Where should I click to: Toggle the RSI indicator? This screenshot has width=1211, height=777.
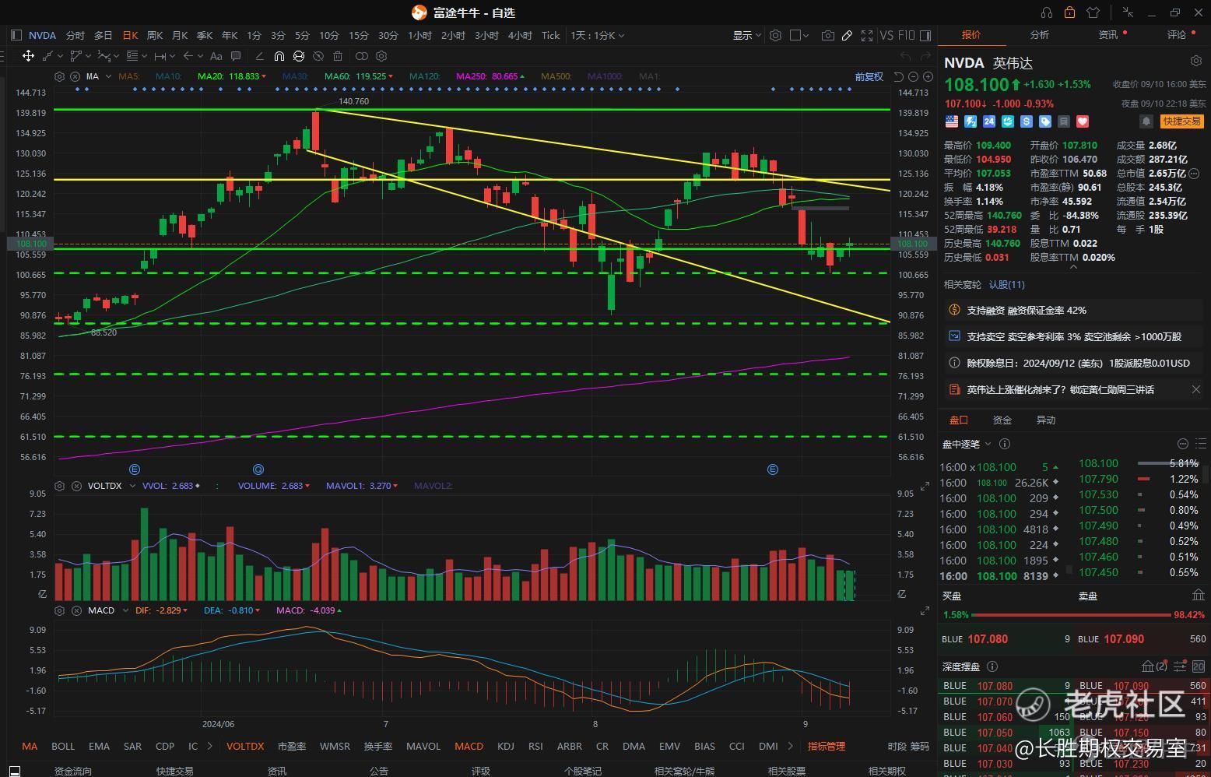[x=535, y=746]
